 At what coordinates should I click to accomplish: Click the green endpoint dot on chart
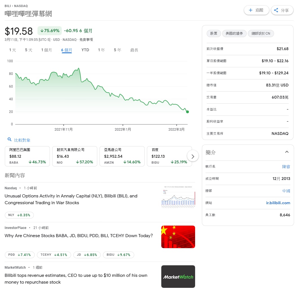point(187,112)
